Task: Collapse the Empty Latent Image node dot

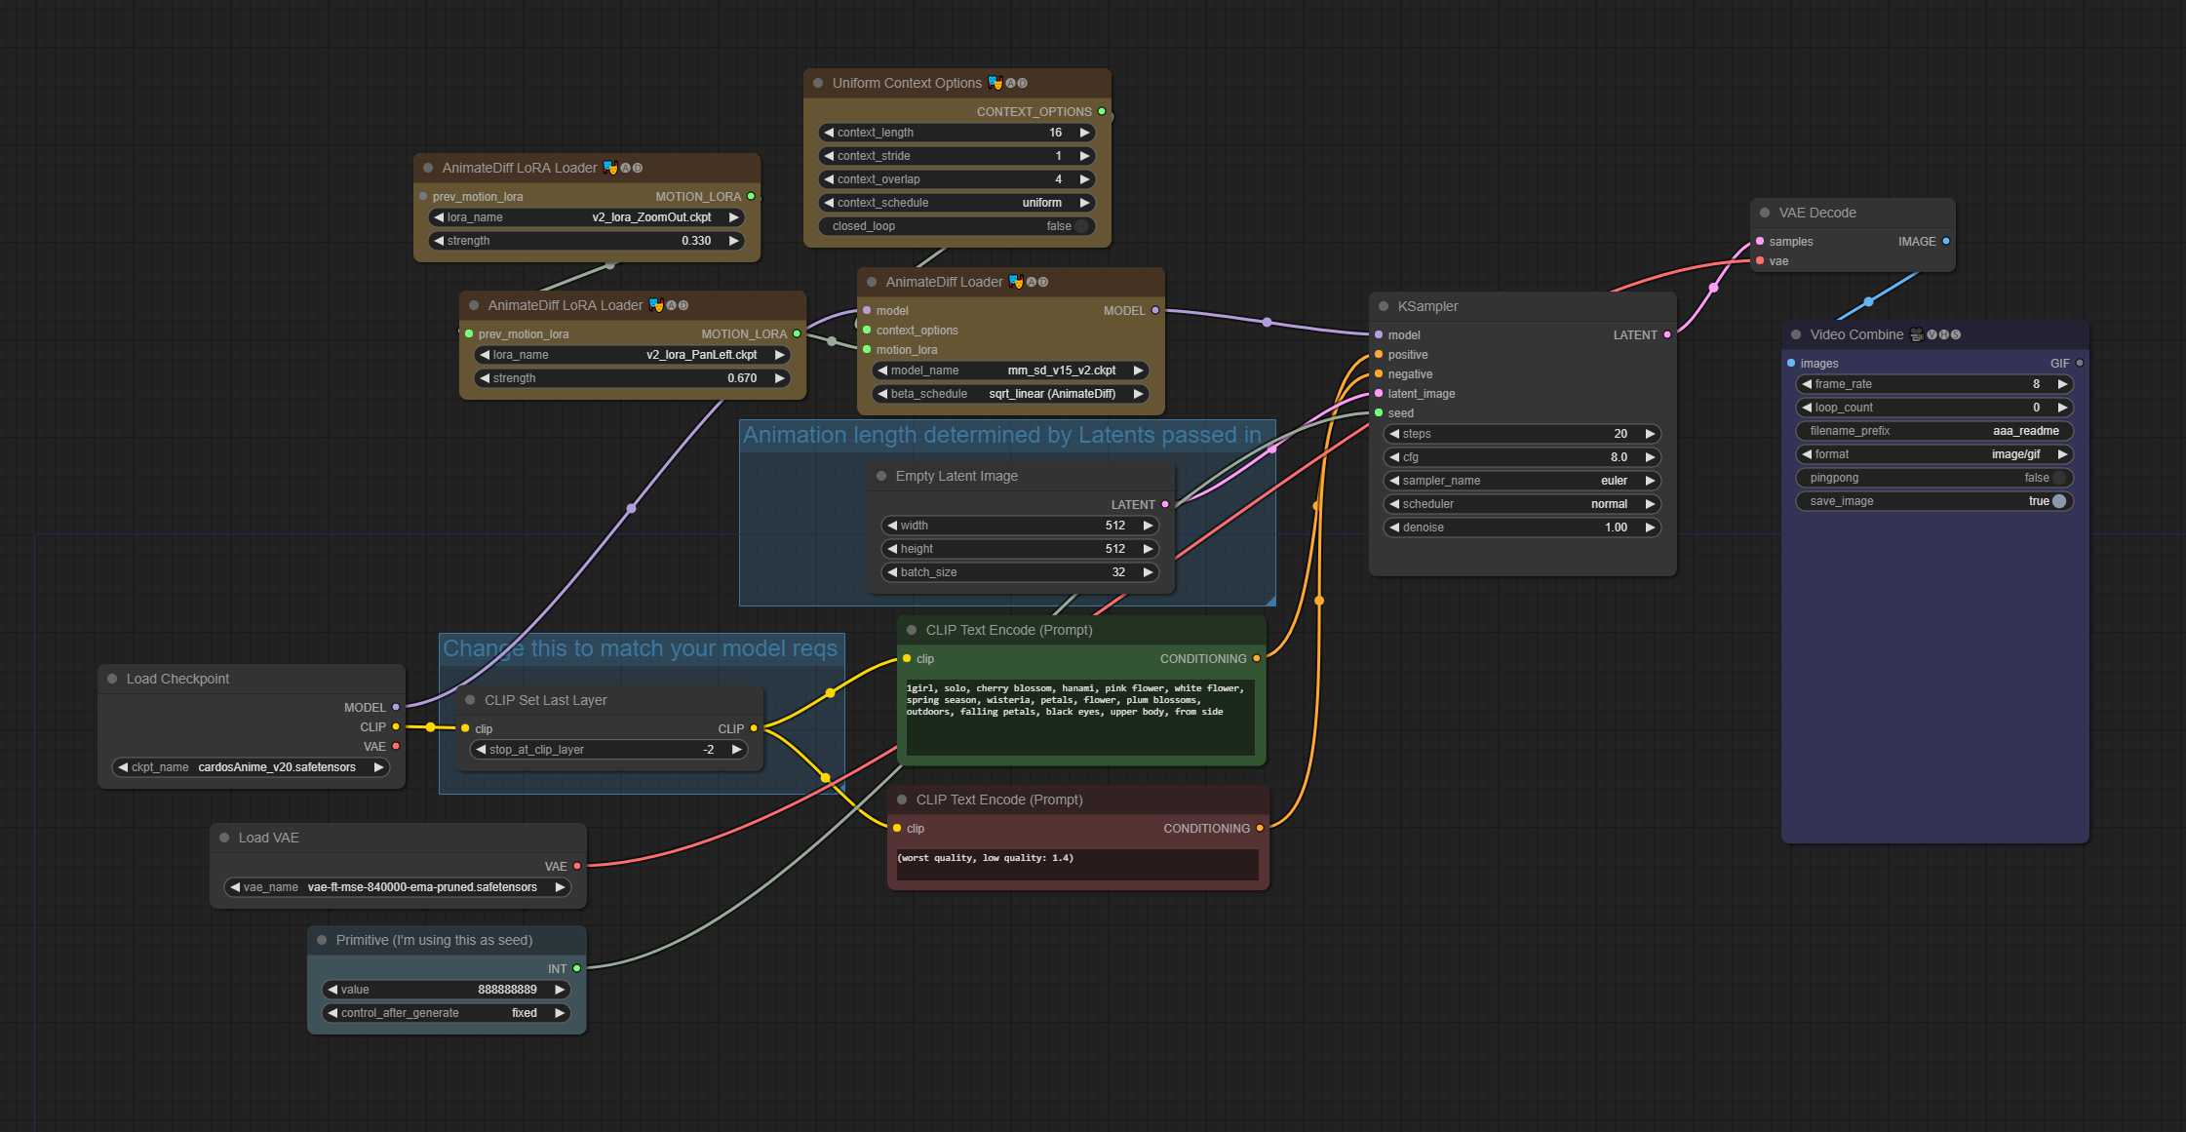Action: click(881, 476)
